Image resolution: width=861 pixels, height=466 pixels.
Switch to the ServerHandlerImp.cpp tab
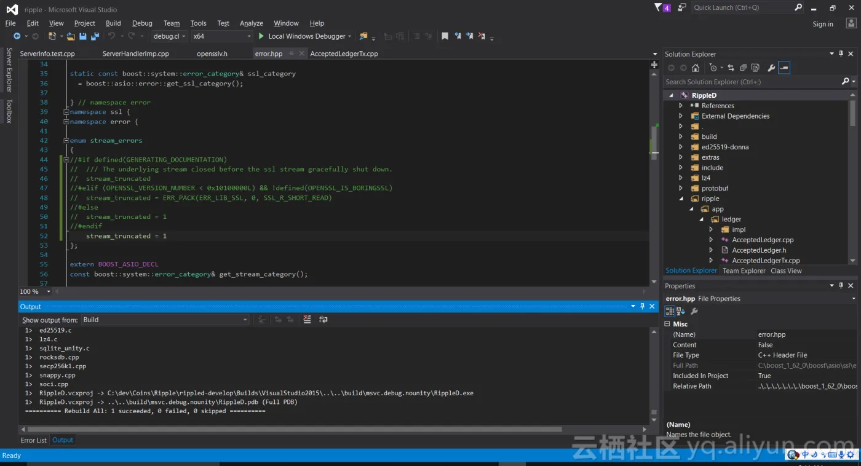(x=135, y=54)
